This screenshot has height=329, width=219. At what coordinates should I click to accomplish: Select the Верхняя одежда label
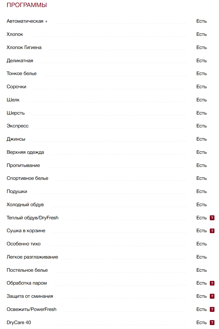[25, 152]
